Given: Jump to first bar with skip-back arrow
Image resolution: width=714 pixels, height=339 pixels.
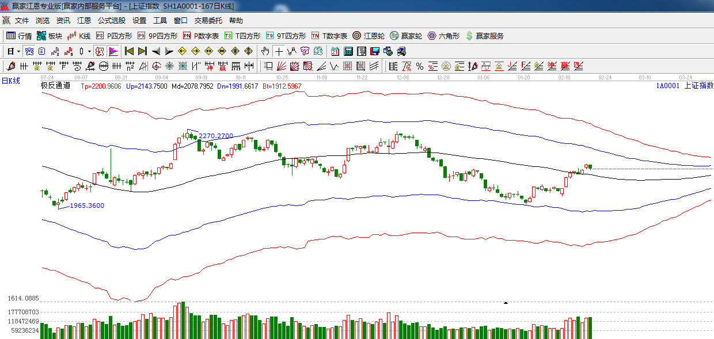Looking at the screenshot, I should coord(129,51).
